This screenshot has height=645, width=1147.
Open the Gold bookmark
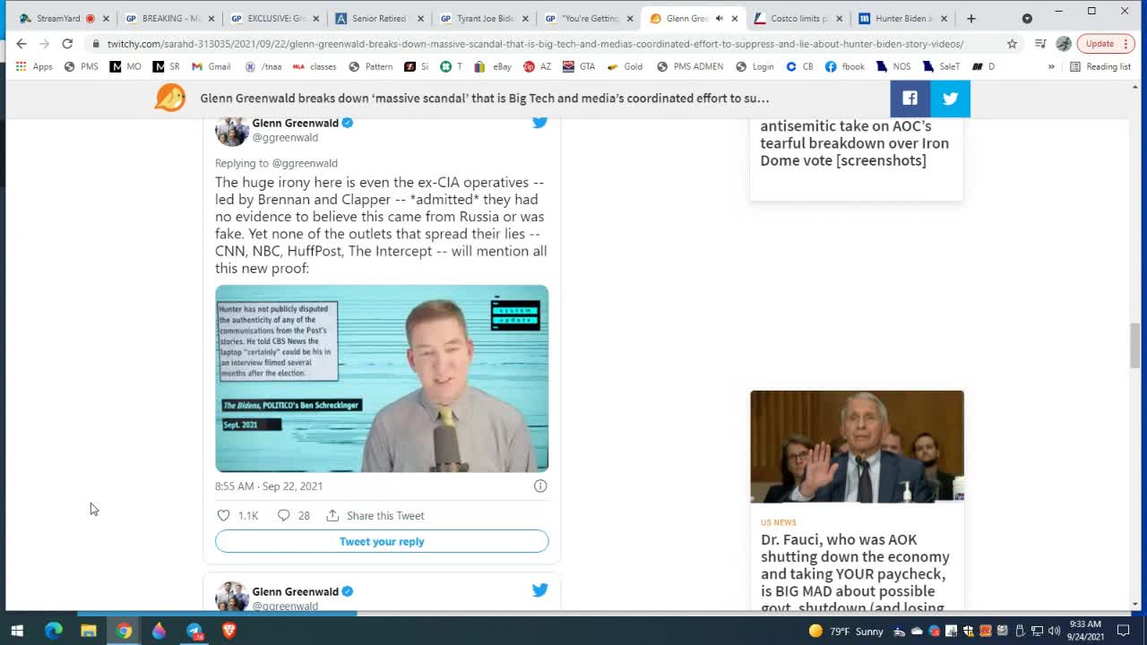pyautogui.click(x=625, y=66)
